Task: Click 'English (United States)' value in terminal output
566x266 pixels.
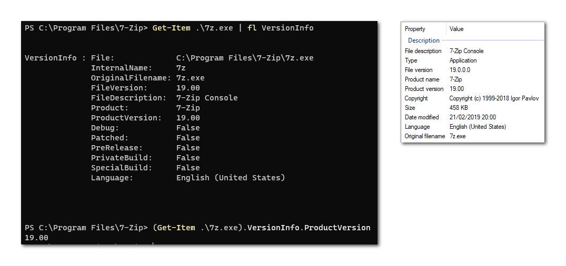Action: 231,178
